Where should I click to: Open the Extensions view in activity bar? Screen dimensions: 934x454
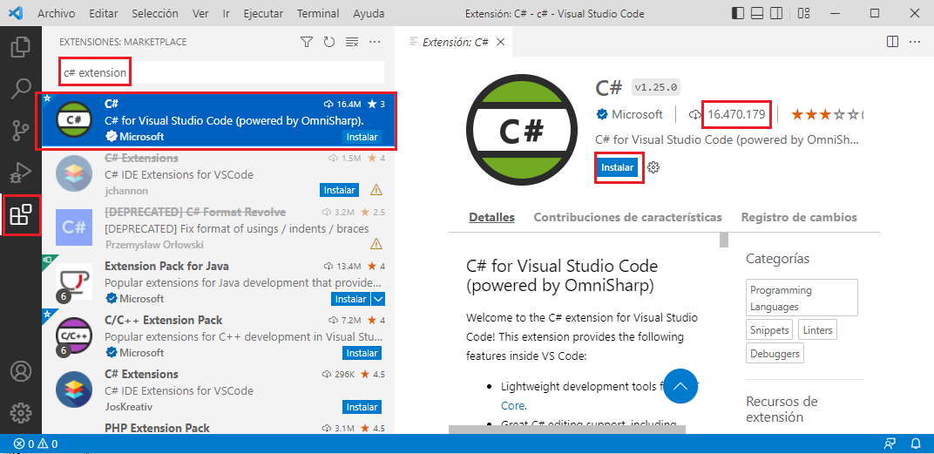click(21, 214)
